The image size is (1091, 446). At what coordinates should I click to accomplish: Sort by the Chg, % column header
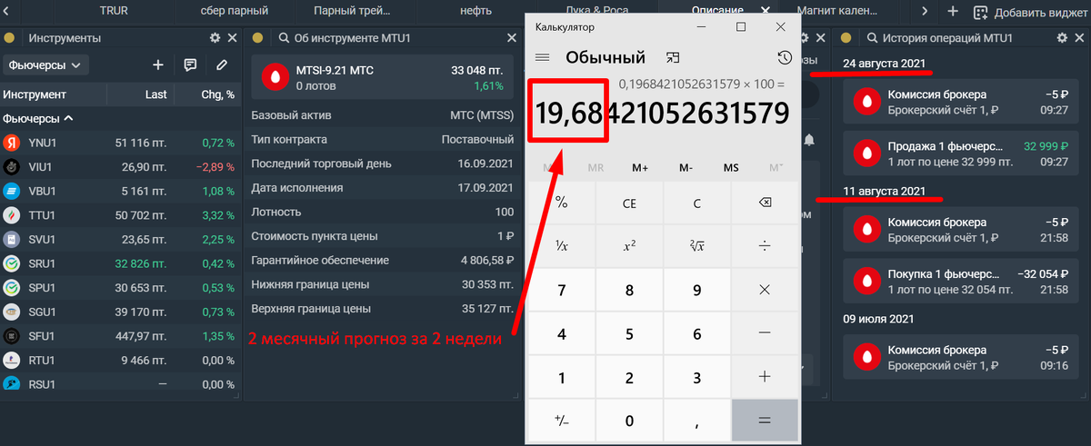pos(217,94)
